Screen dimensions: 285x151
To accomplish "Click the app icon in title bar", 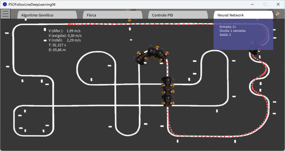I will (x=5, y=4).
